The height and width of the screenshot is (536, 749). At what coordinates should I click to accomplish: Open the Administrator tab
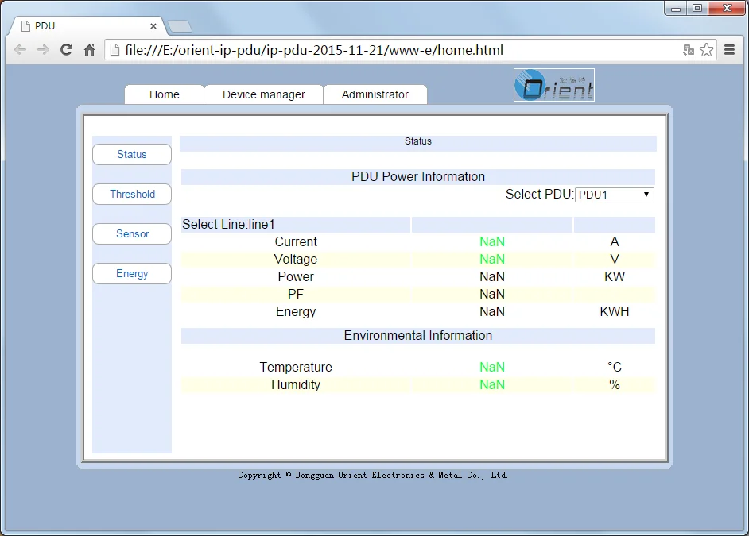pos(374,94)
